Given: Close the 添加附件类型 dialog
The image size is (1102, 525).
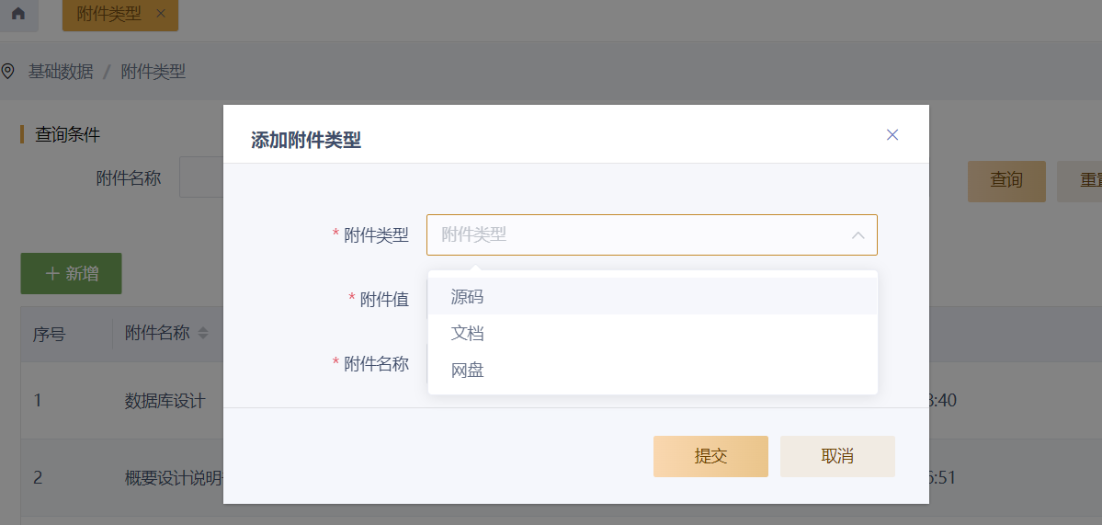Looking at the screenshot, I should (x=892, y=135).
